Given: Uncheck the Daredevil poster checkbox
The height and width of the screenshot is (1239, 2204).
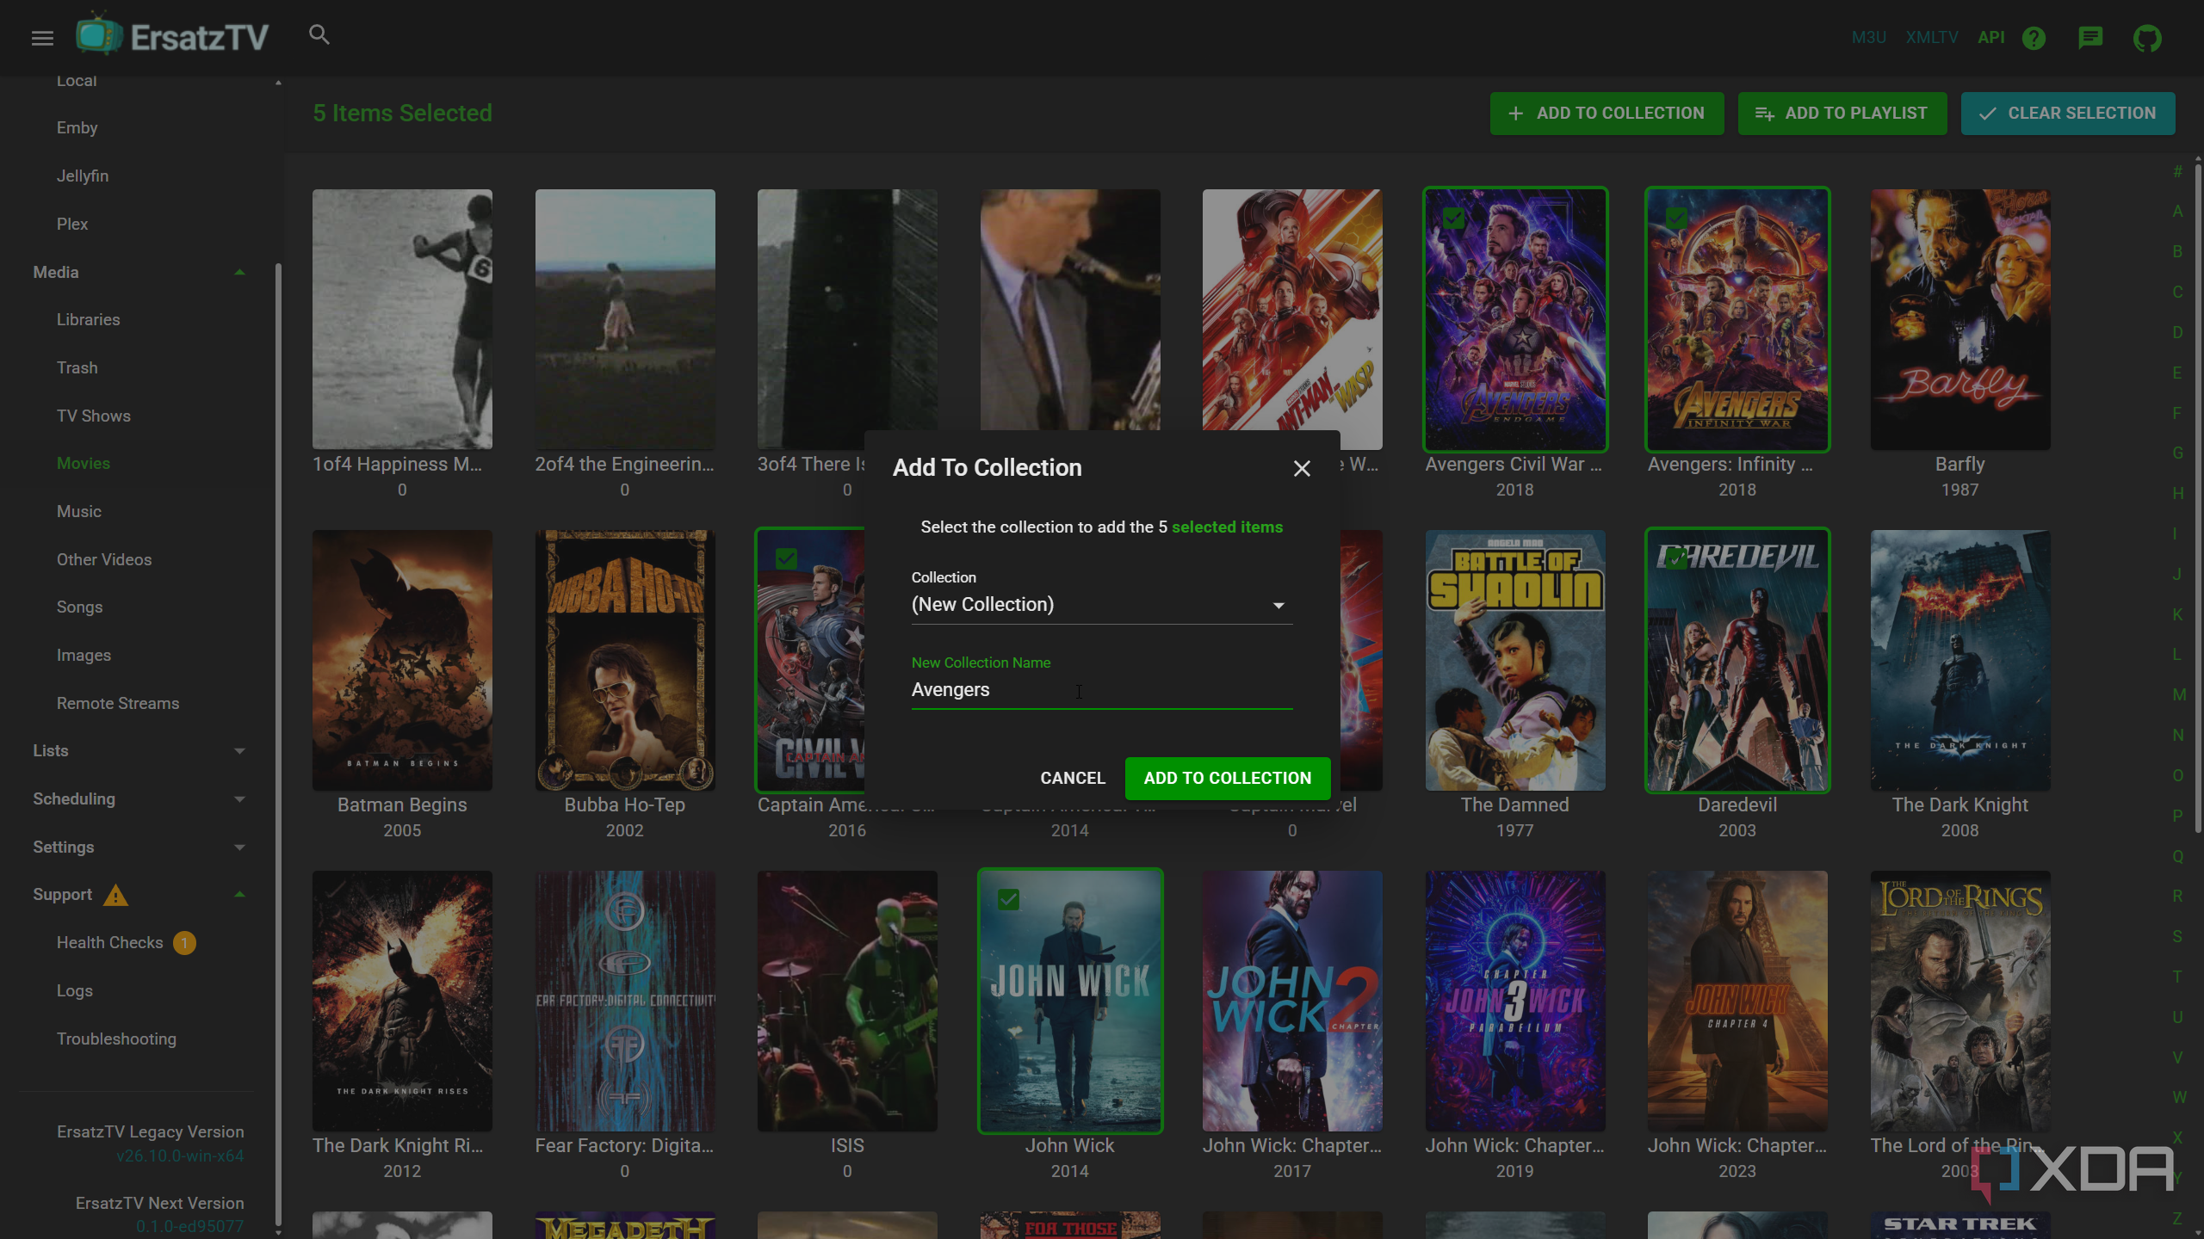Looking at the screenshot, I should click(1676, 559).
